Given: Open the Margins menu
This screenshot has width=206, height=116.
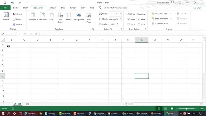Looking at the screenshot, I should (x=33, y=17).
